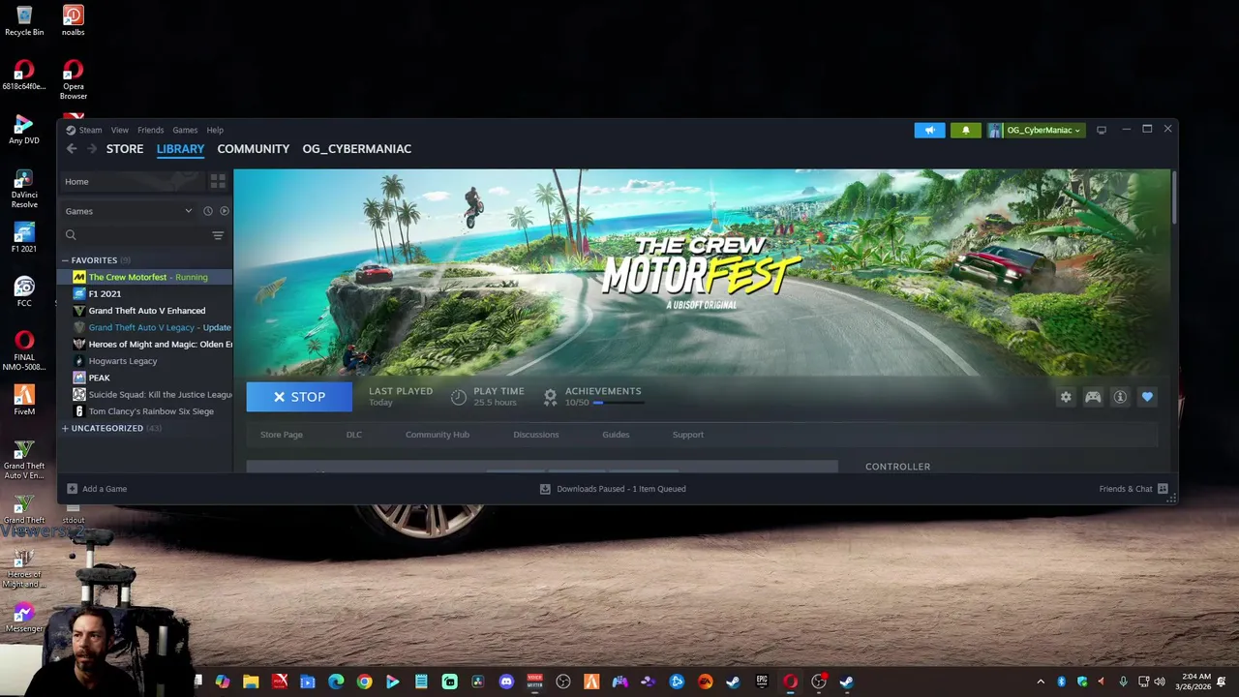Open OG_CyberManiac account dropdown
This screenshot has height=697, width=1239.
(1035, 130)
